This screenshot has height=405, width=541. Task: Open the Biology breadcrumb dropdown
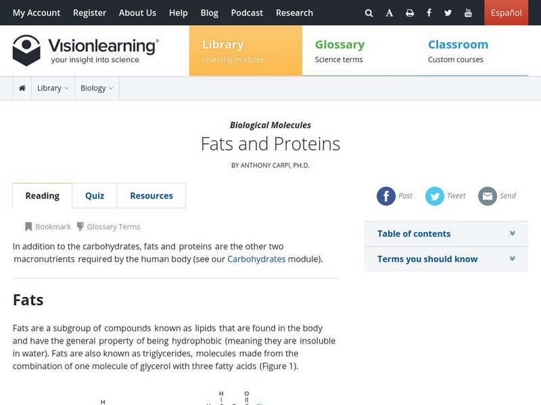[x=97, y=88]
